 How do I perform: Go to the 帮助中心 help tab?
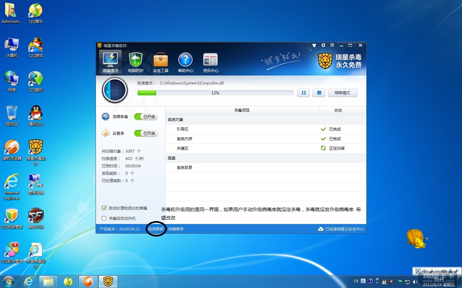coord(185,62)
